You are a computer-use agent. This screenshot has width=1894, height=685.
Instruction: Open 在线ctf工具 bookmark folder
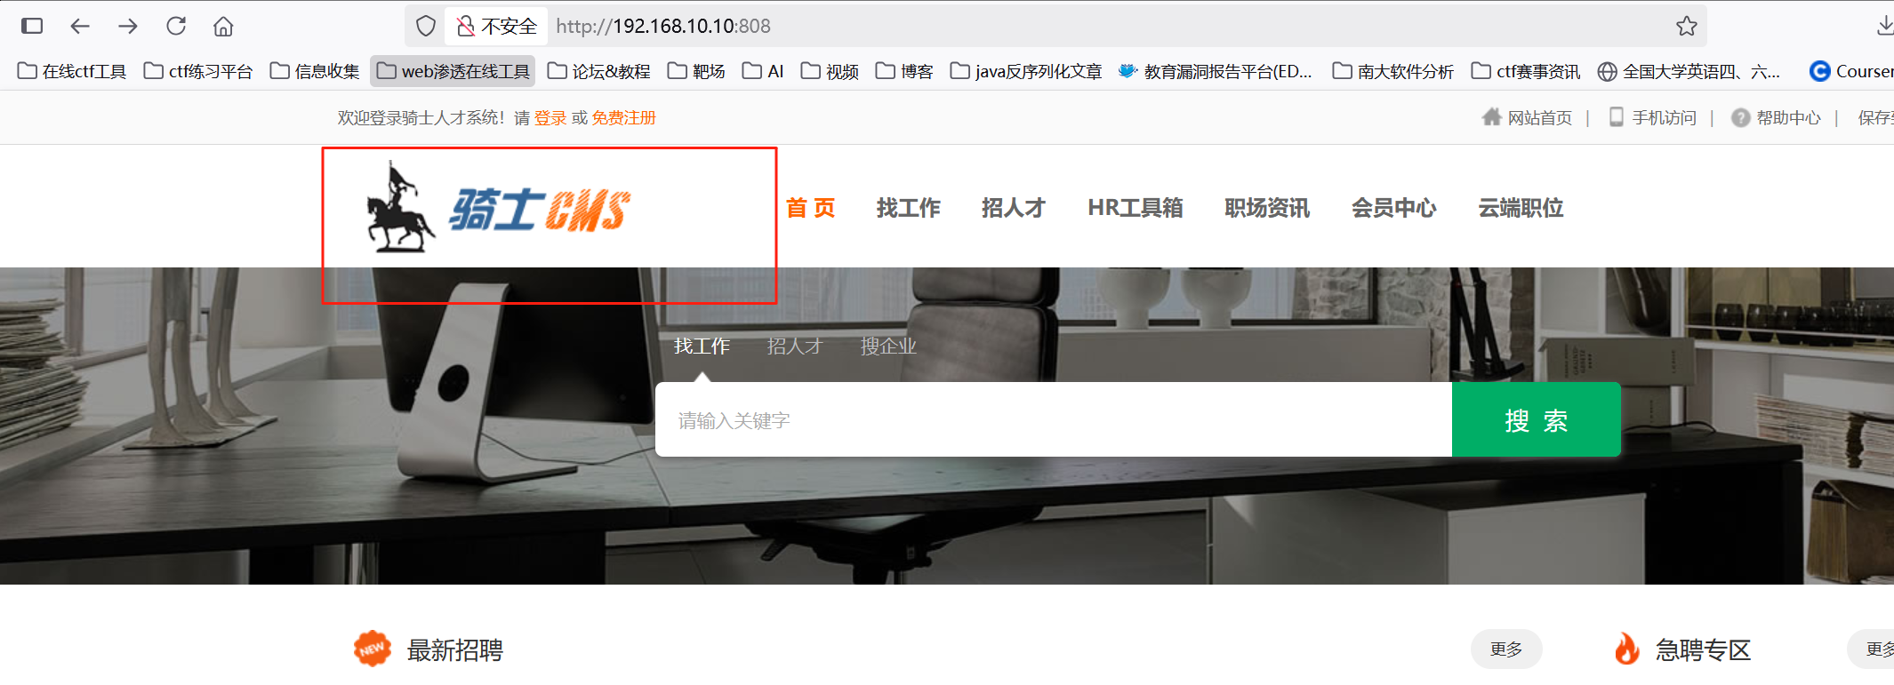72,71
